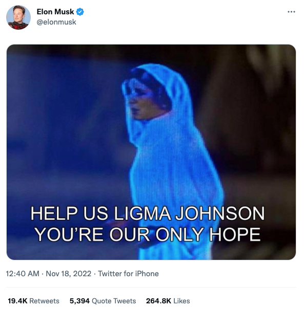Click the 5,394 quote count number
The height and width of the screenshot is (310, 304).
click(x=79, y=301)
